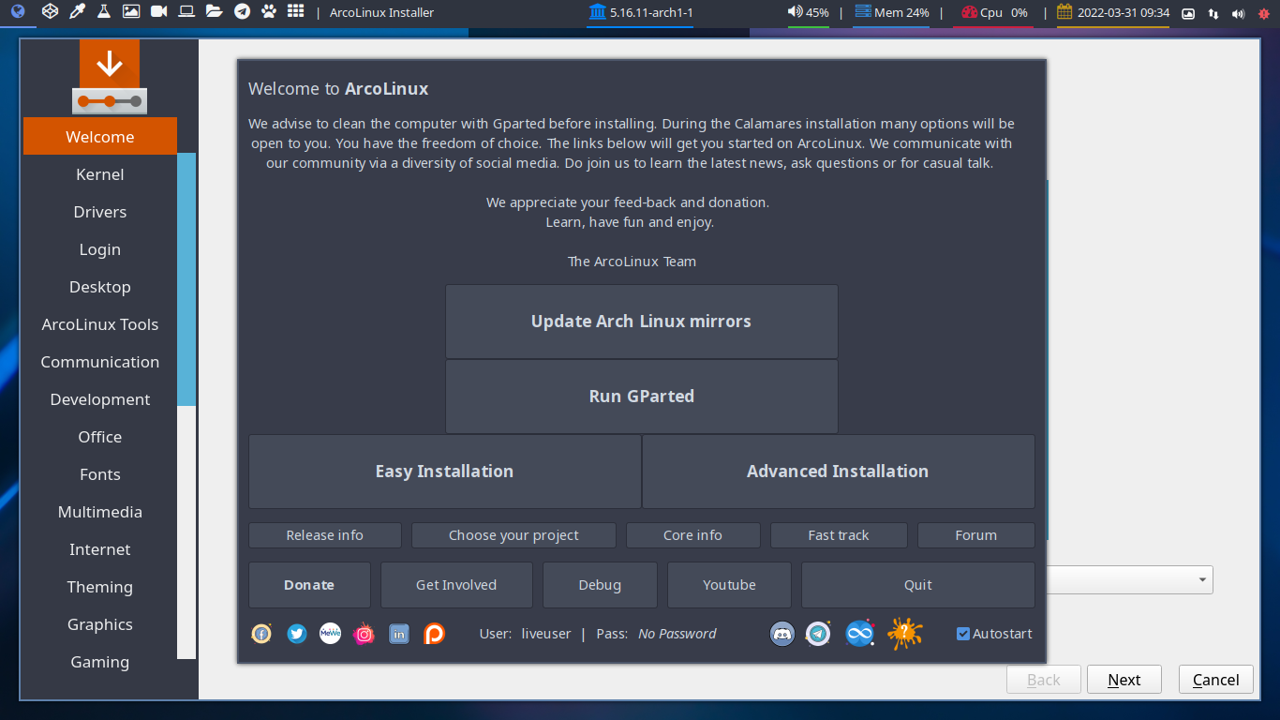Click the Debug button

(600, 585)
